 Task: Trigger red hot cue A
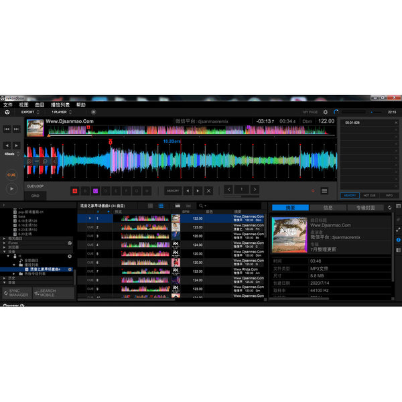(x=75, y=191)
